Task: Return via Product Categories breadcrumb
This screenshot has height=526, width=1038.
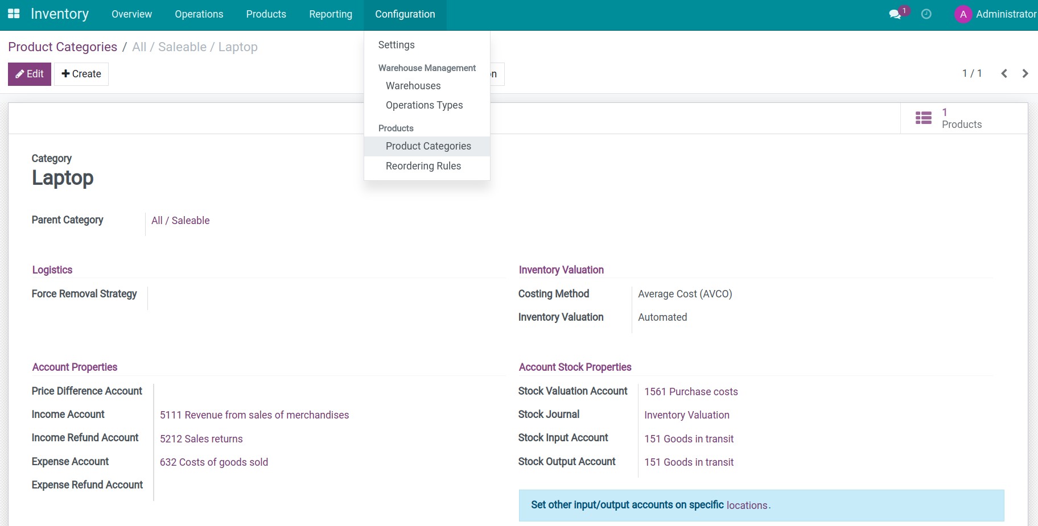Action: click(x=63, y=47)
